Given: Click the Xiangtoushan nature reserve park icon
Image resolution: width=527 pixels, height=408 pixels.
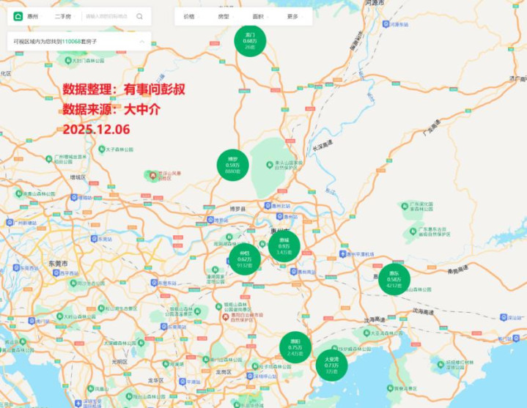Looking at the screenshot, I should [x=270, y=162].
